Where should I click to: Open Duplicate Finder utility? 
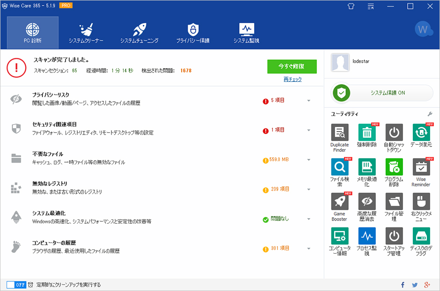click(339, 138)
